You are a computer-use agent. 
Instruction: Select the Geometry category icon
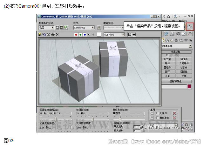(x=162, y=40)
